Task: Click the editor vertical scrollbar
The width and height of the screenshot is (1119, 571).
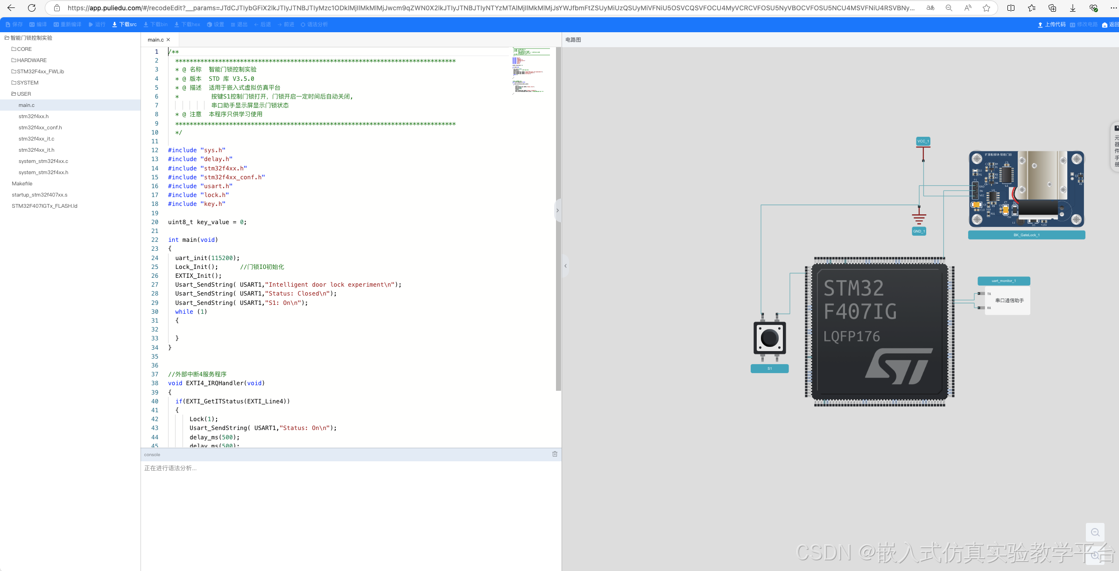Action: pos(558,219)
